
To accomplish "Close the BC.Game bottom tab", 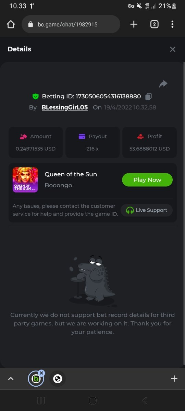I will pos(41,373).
